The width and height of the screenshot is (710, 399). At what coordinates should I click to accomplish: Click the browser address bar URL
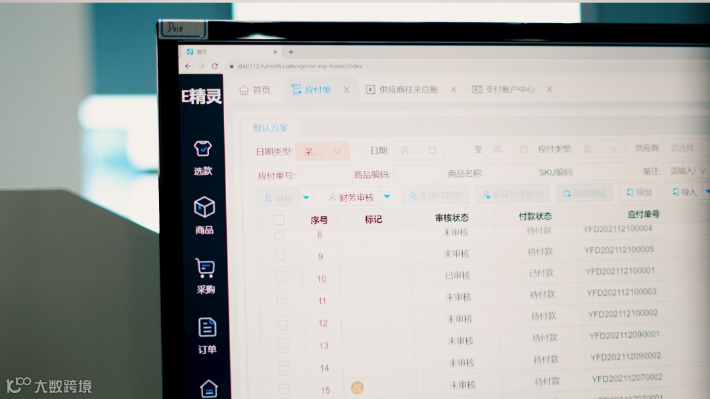300,66
